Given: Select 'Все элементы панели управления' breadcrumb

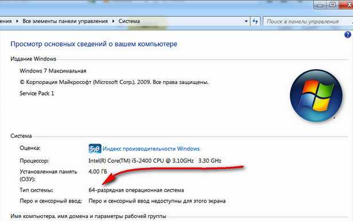Looking at the screenshot, I should point(65,21).
